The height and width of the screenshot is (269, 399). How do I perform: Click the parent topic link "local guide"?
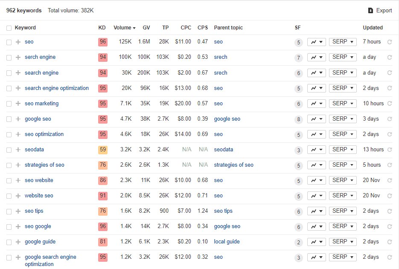point(226,242)
